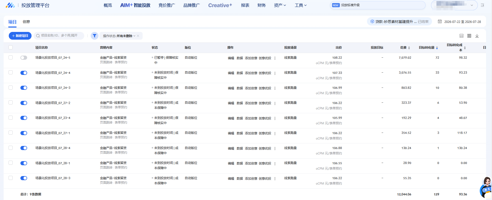
Task: Click the shield icon in the 贷款 tag
Action: point(372,22)
